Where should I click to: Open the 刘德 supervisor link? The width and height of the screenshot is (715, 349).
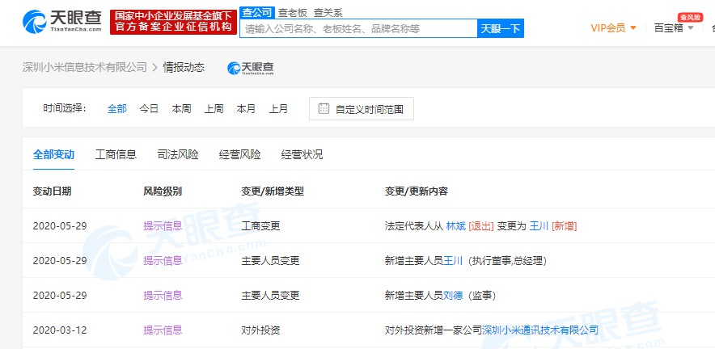(453, 295)
